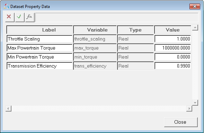Edit the Throttle Scaling value 1.0000
The height and width of the screenshot is (133, 205).
click(x=173, y=39)
